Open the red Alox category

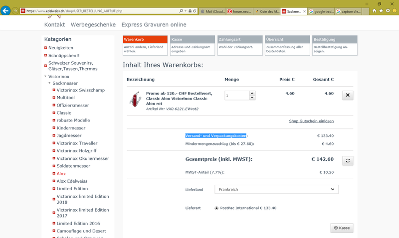61,173
